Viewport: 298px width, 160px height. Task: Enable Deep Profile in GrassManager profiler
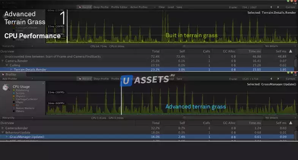(x=101, y=78)
